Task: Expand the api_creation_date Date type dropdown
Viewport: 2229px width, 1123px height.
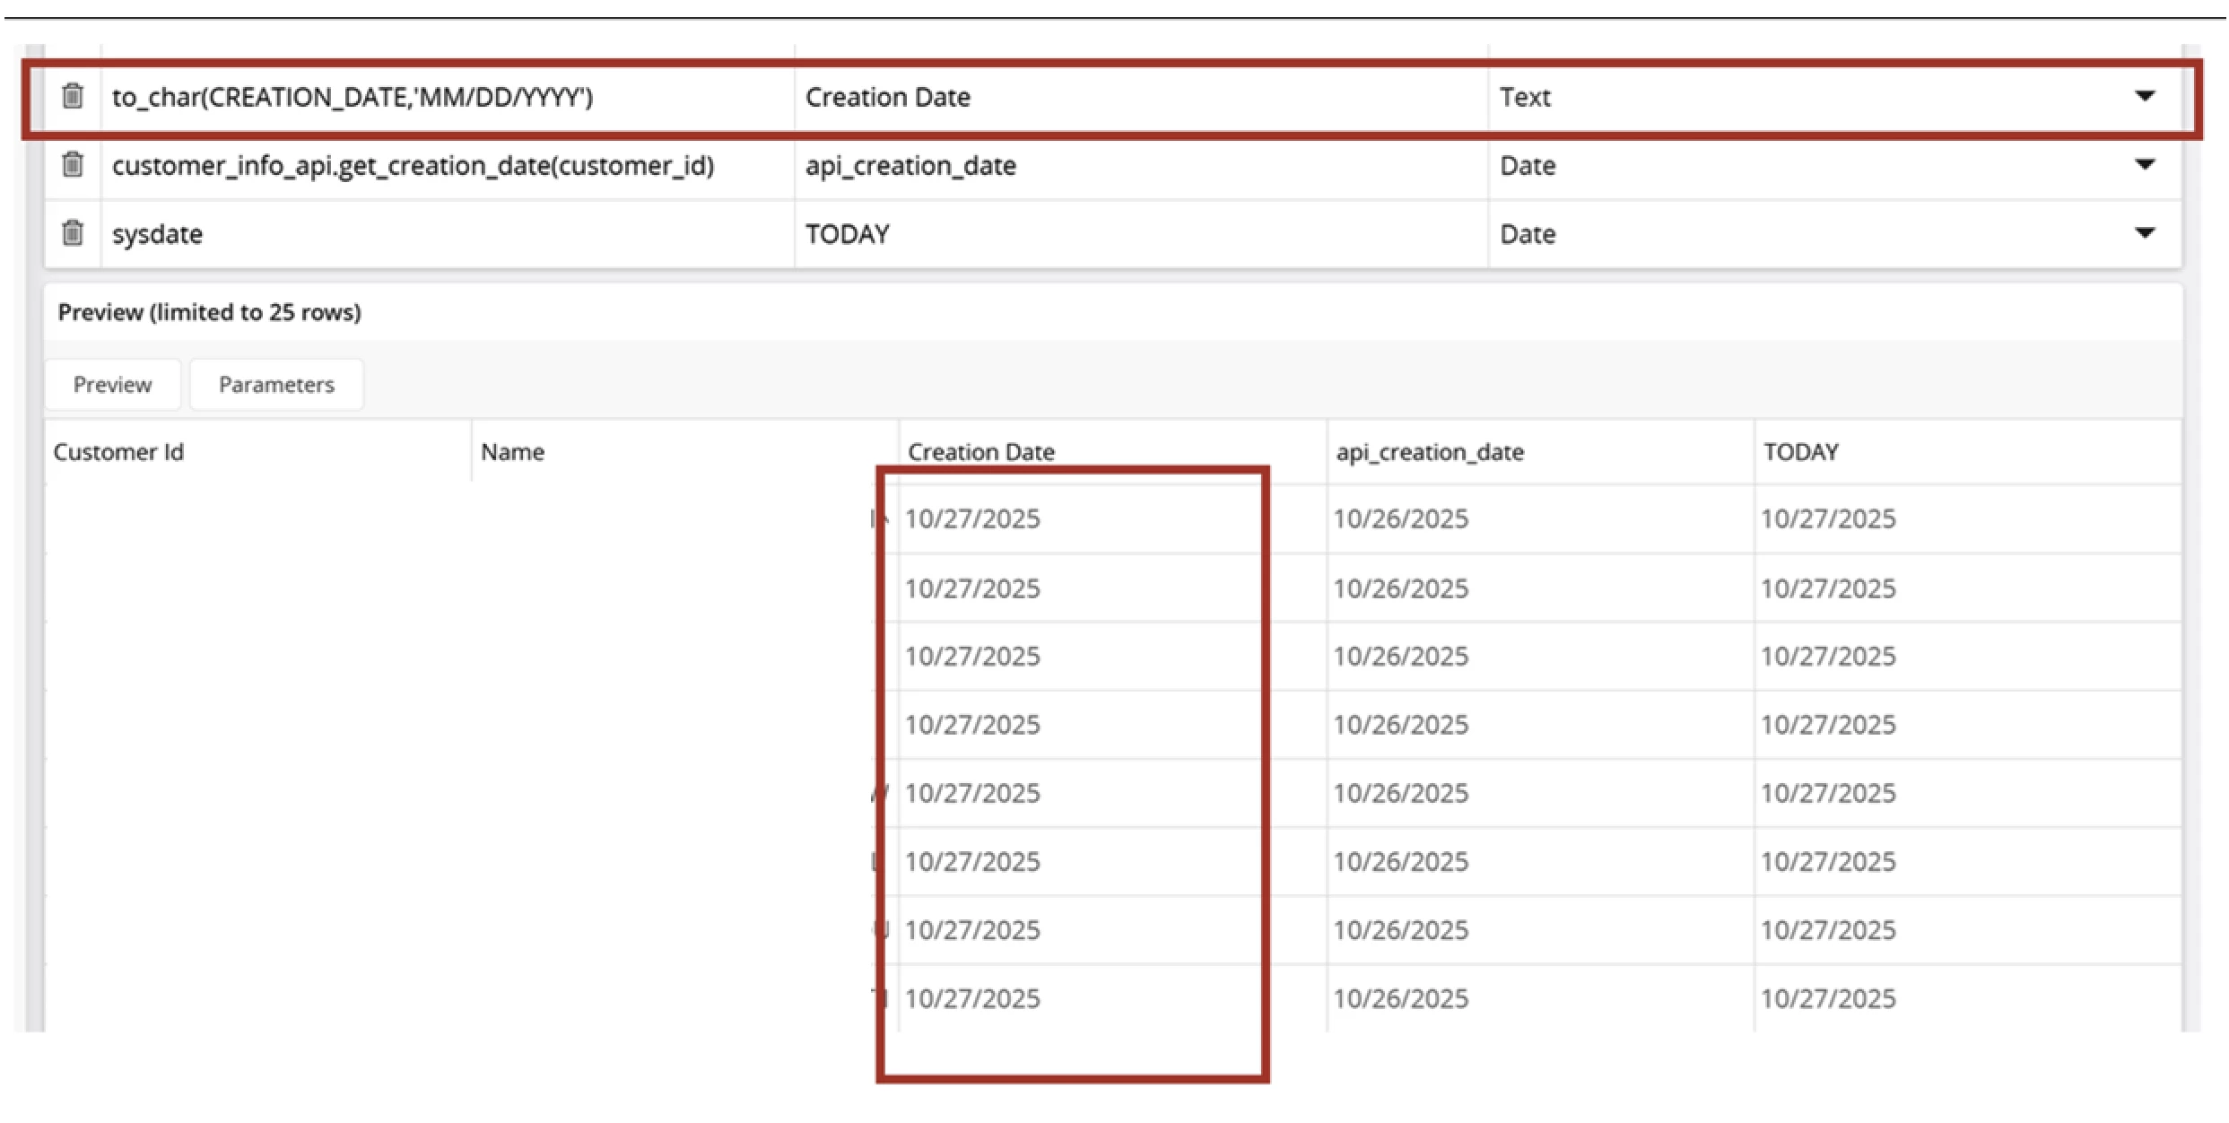Action: (2143, 165)
